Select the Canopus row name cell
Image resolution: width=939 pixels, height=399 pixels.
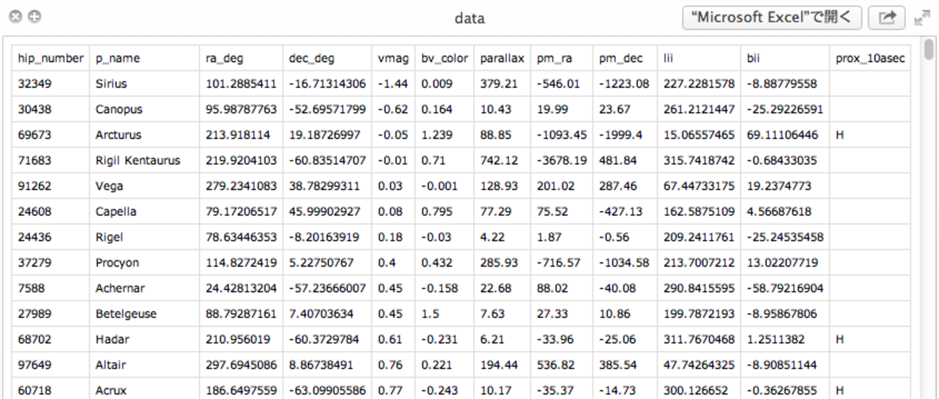click(119, 110)
